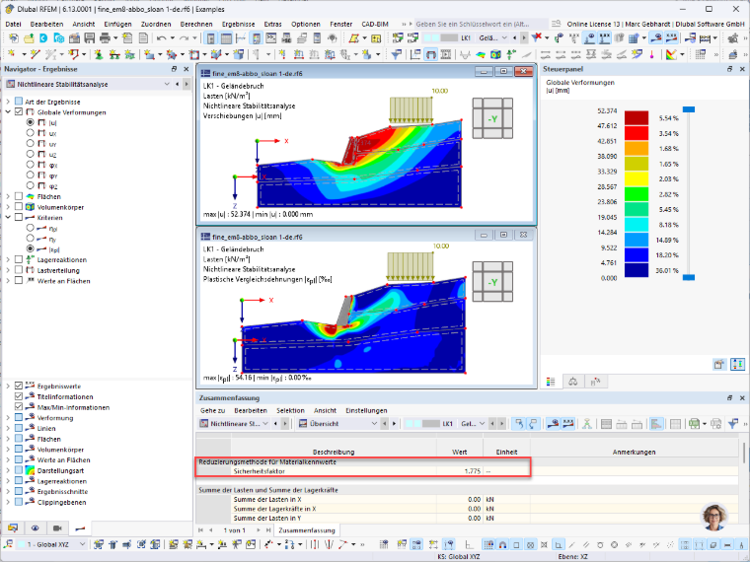This screenshot has height=562, width=750.
Task: Toggle the Kriterien checkbox
Action: pos(19,217)
